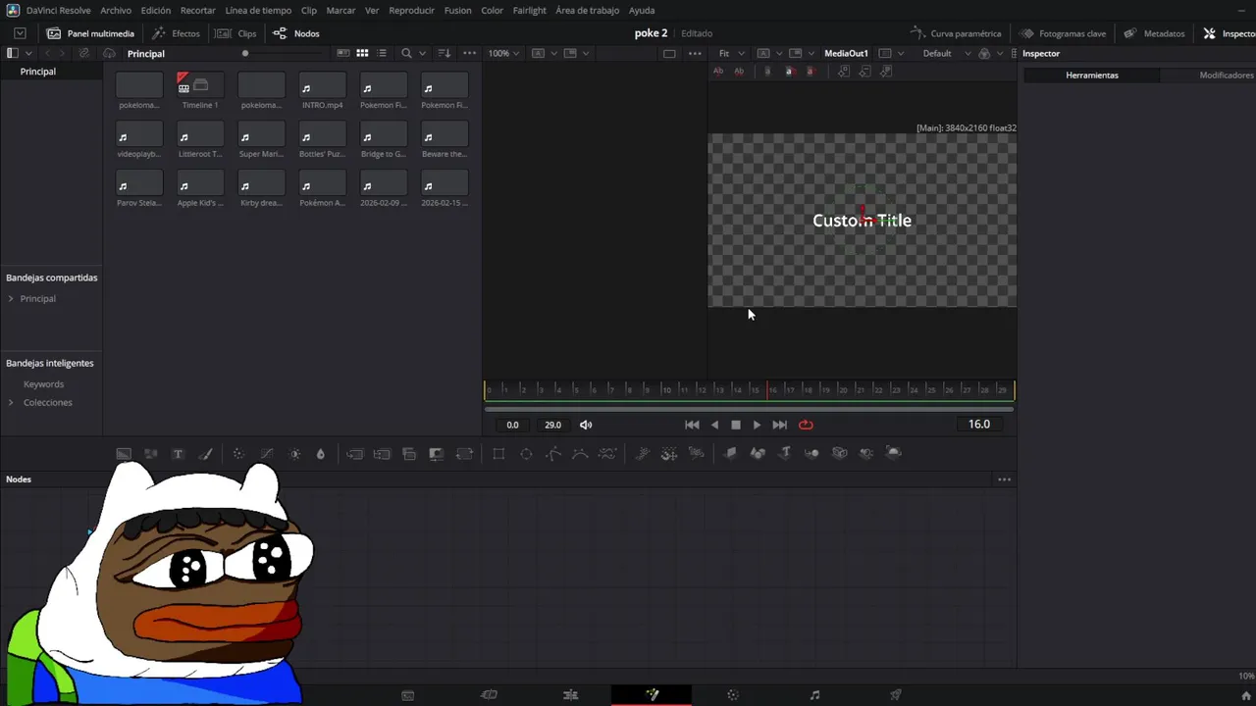The height and width of the screenshot is (706, 1256).
Task: Open Edición menu
Action: pyautogui.click(x=155, y=10)
